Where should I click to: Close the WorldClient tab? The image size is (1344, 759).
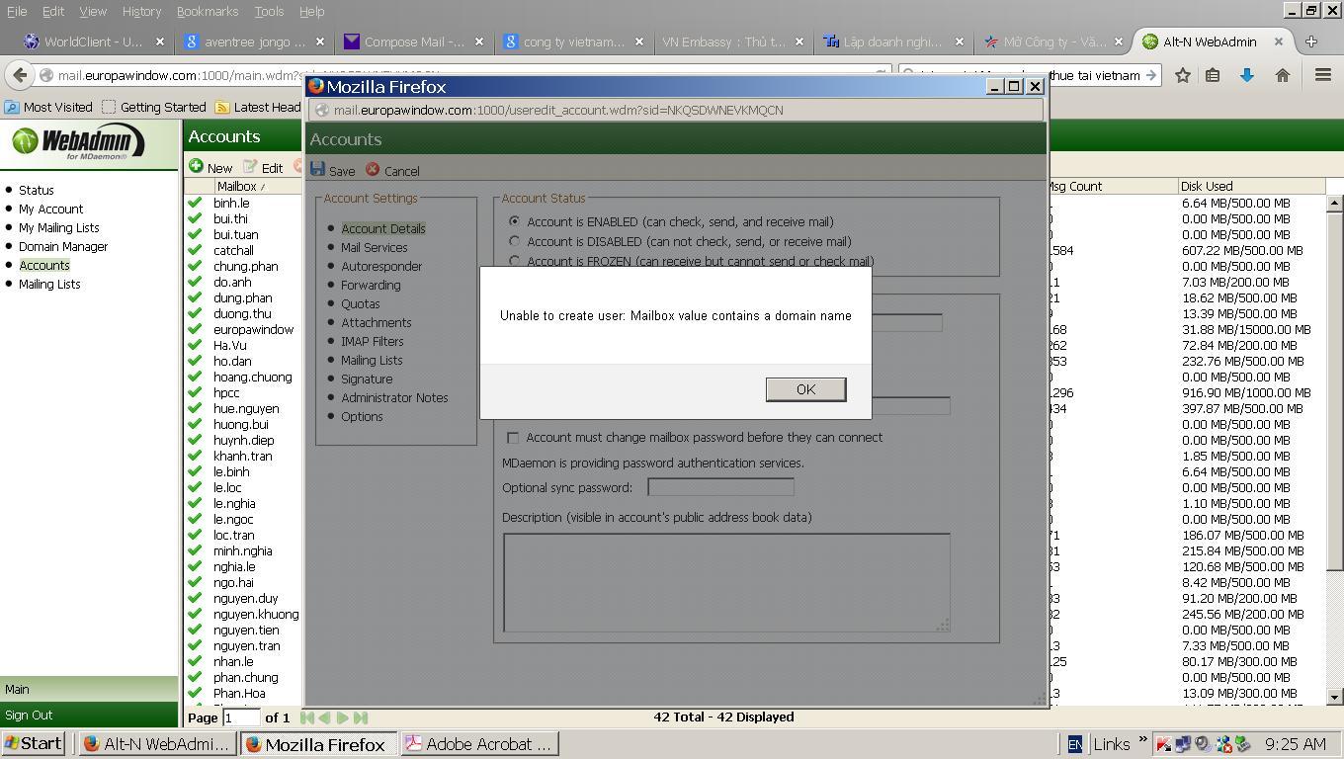coord(160,42)
